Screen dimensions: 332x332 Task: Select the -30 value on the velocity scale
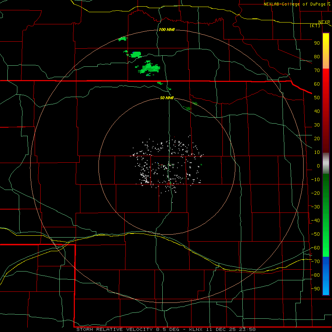pos(315,207)
